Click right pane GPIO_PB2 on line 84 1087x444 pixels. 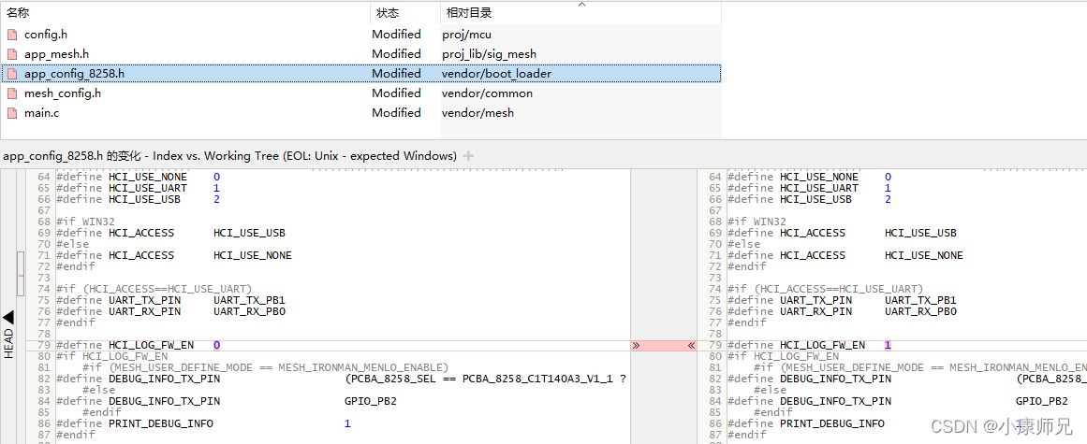[x=1041, y=401]
